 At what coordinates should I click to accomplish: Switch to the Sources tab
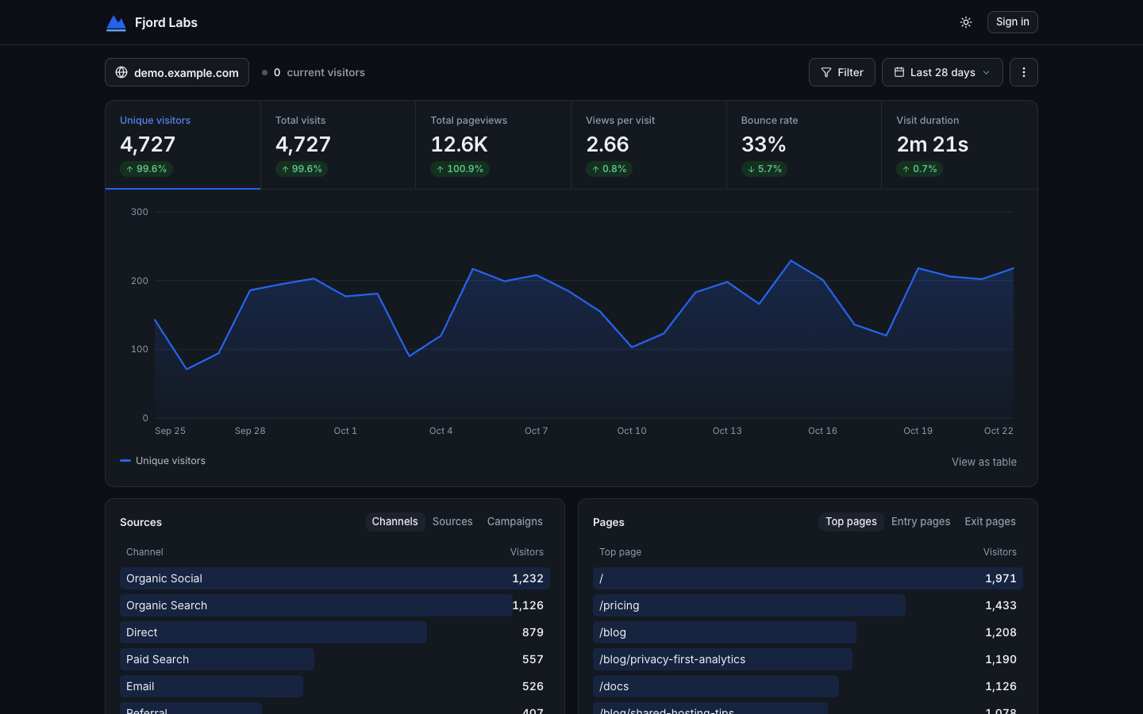(452, 521)
